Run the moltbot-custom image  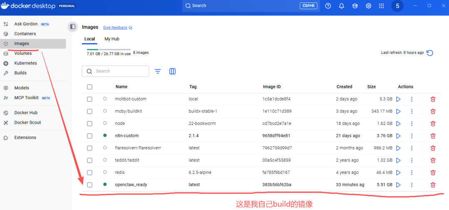pyautogui.click(x=398, y=99)
